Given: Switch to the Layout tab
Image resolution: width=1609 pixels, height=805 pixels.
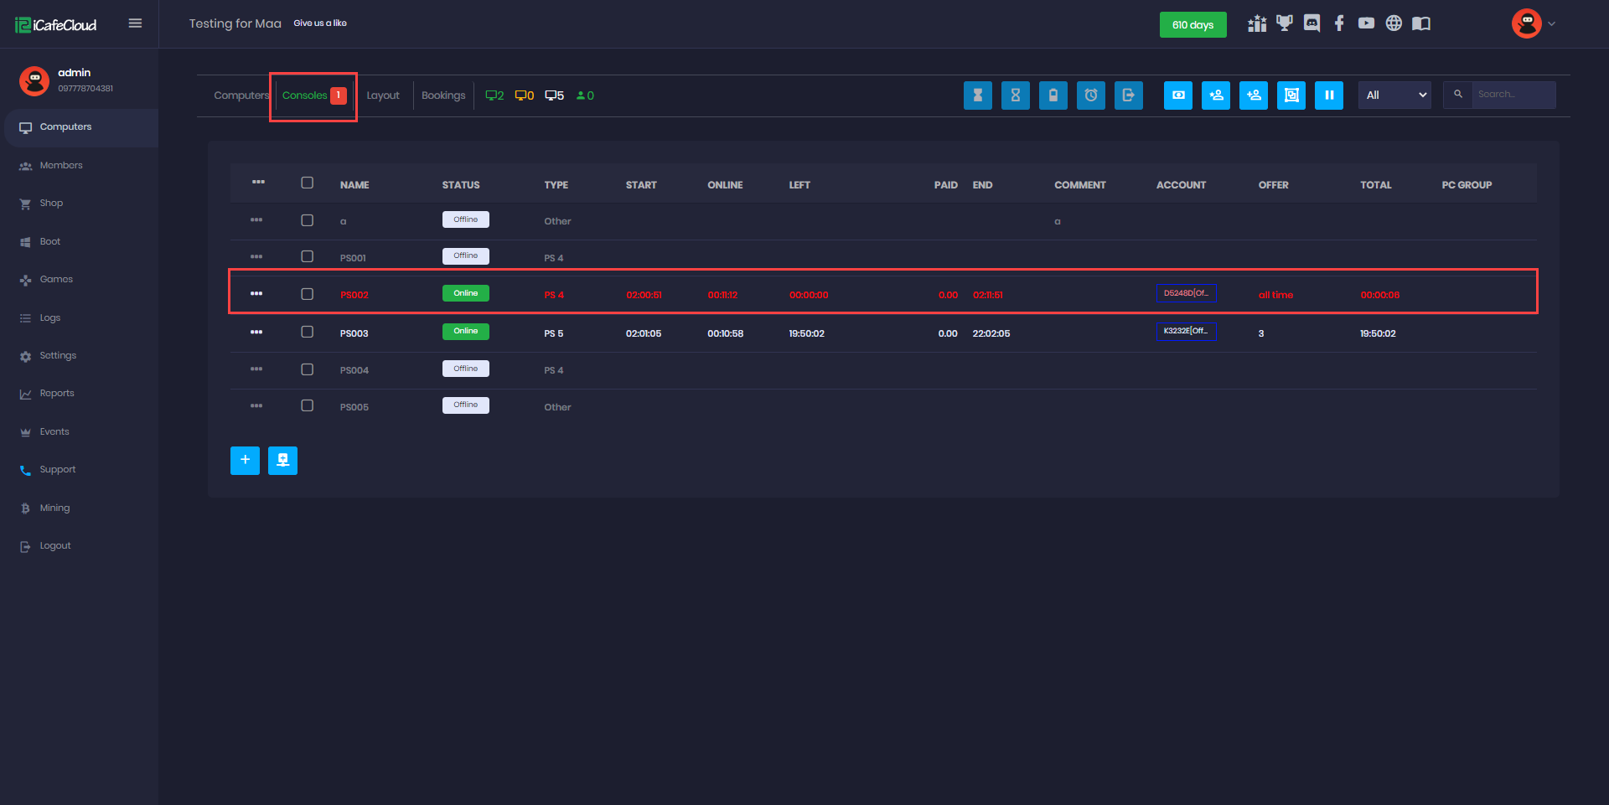Looking at the screenshot, I should tap(383, 95).
